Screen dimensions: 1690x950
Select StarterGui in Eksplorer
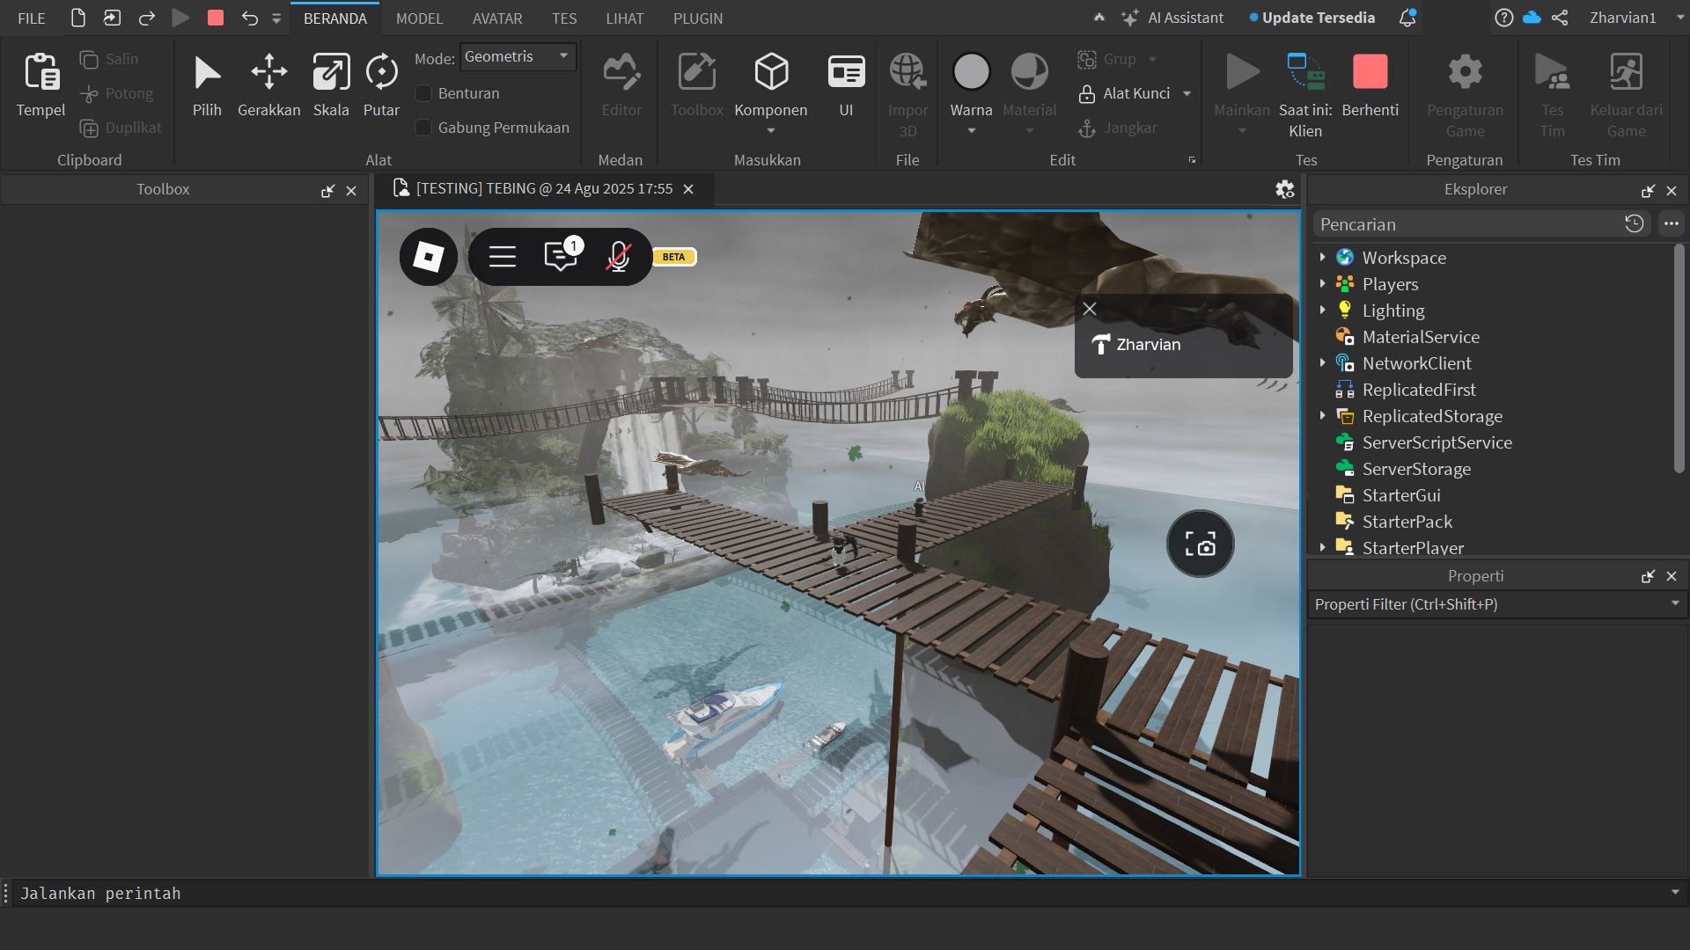(x=1401, y=495)
